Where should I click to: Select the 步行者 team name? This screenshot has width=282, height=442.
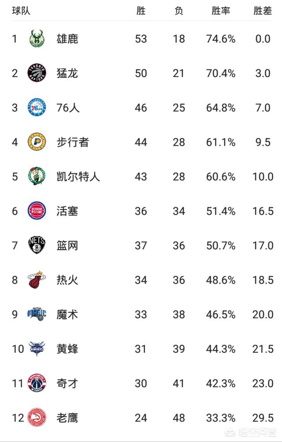pyautogui.click(x=73, y=142)
